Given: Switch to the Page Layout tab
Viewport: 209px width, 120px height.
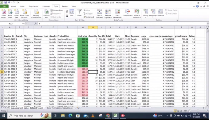Looking at the screenshot, I should pyautogui.click(x=33, y=6).
